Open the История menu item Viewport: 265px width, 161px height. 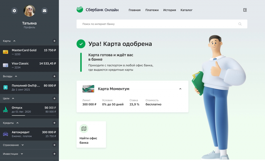(170, 10)
